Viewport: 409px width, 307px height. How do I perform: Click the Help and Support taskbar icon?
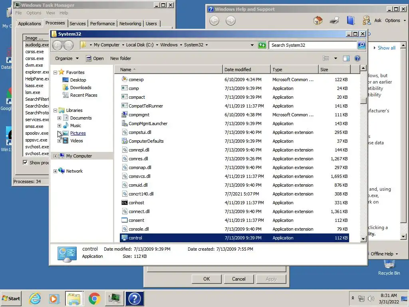(x=135, y=298)
